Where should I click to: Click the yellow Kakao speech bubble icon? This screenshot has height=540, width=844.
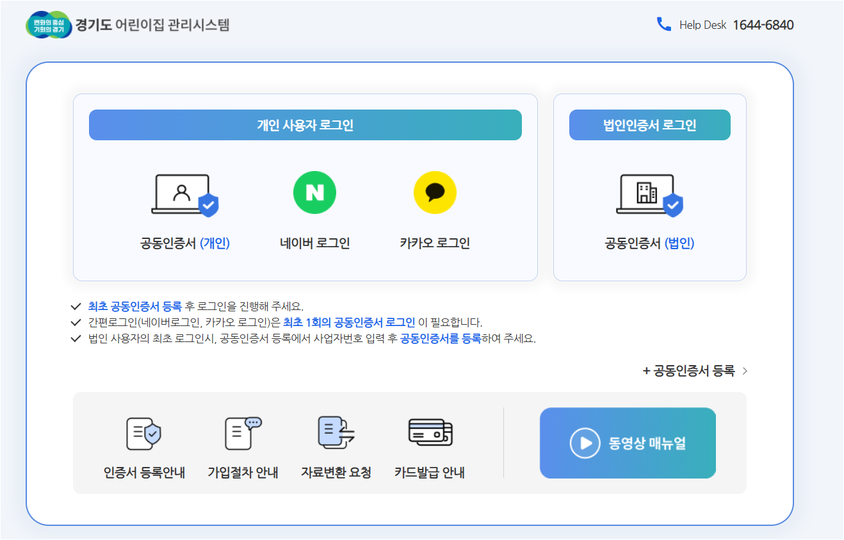point(435,193)
